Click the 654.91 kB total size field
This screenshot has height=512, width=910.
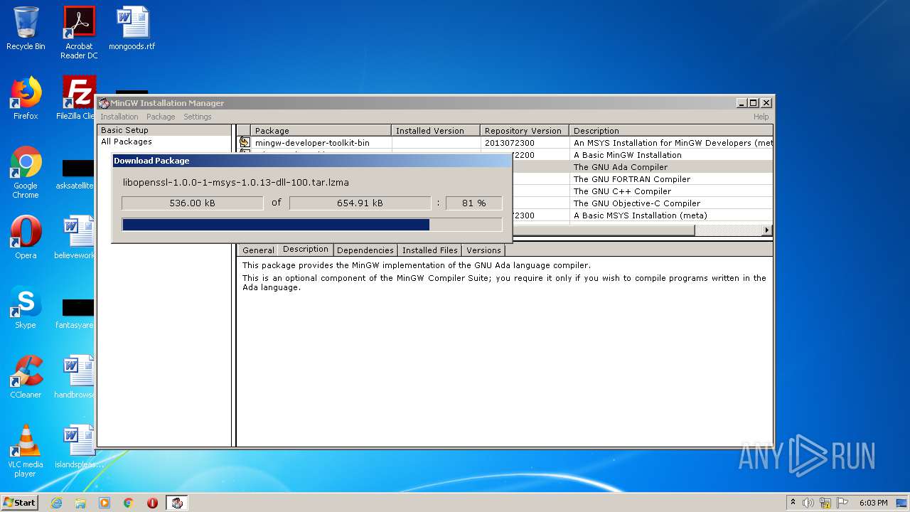coord(360,203)
